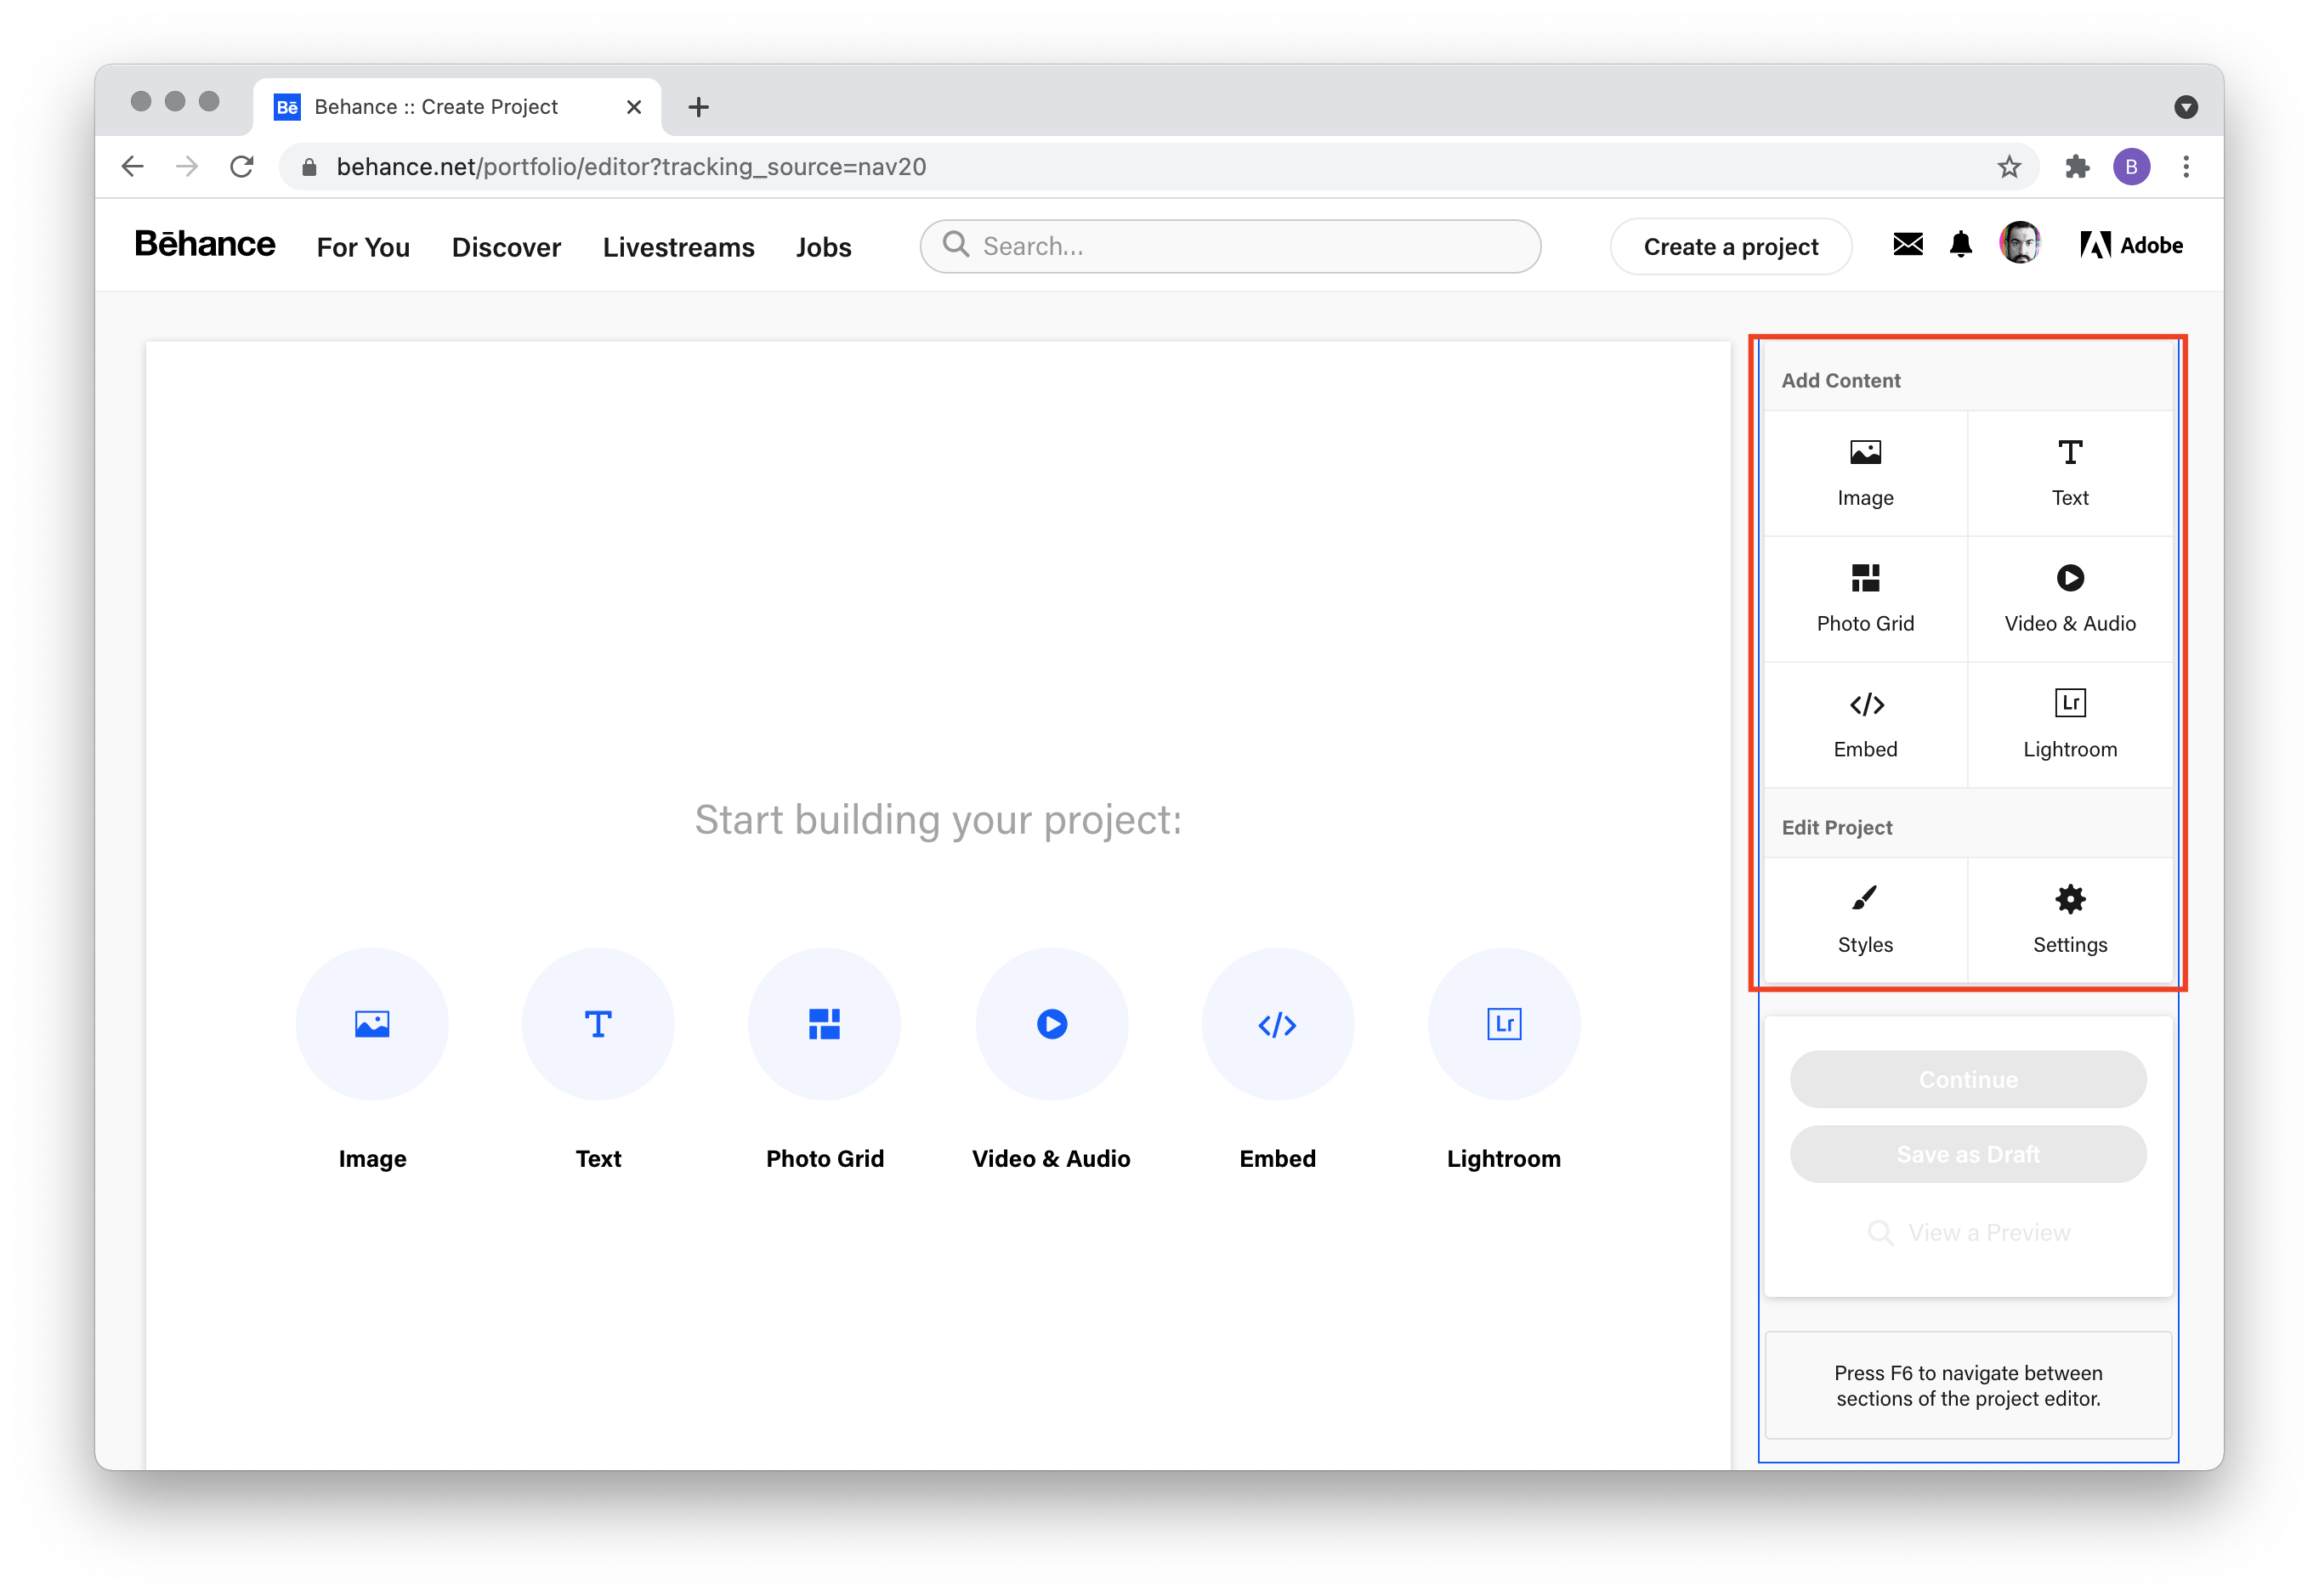Click the browser bookmark star icon
Viewport: 2319px width, 1596px height.
pos(2005,167)
